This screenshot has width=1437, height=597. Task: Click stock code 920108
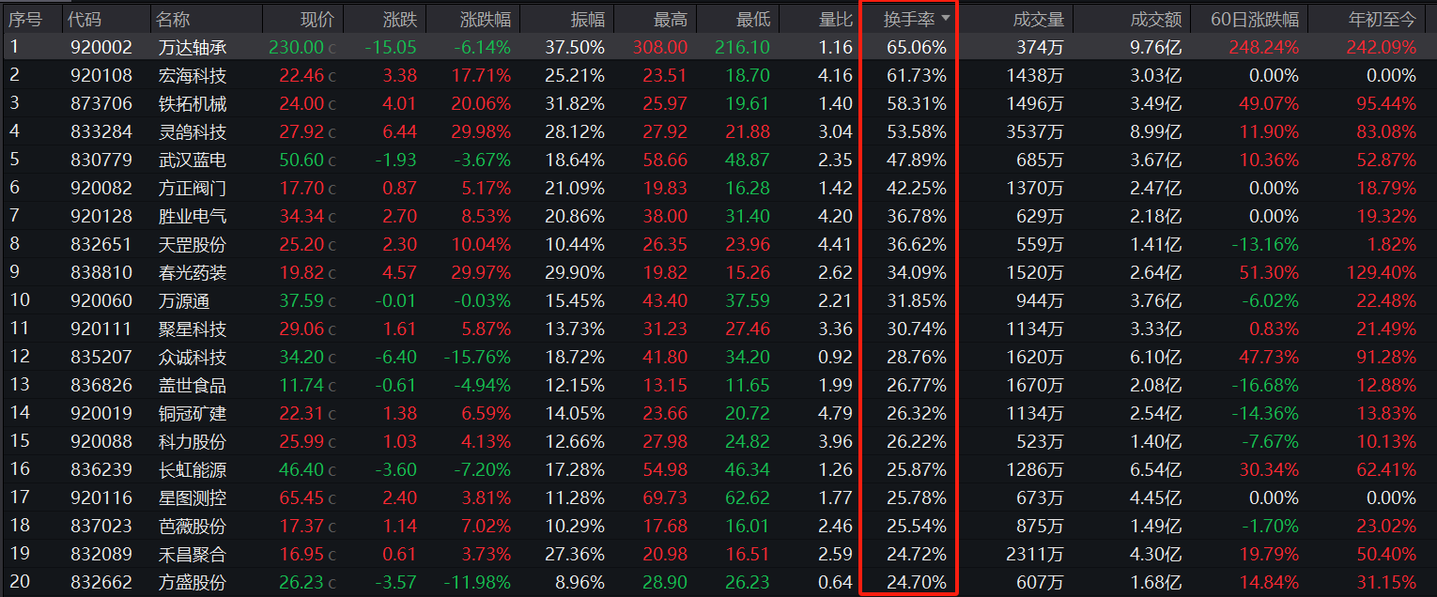[101, 75]
